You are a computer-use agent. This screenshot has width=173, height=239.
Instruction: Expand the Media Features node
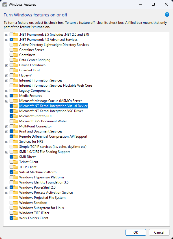[7, 96]
